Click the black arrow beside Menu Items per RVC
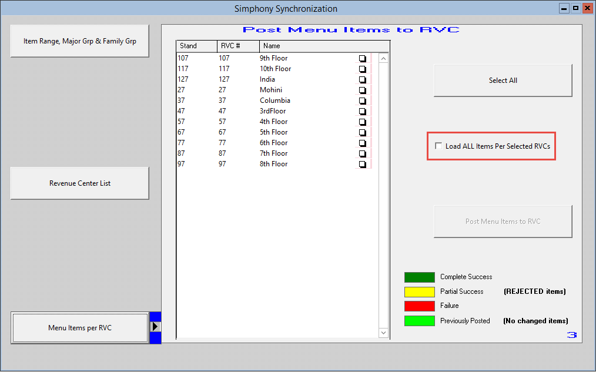Image resolution: width=596 pixels, height=372 pixels. pyautogui.click(x=155, y=326)
